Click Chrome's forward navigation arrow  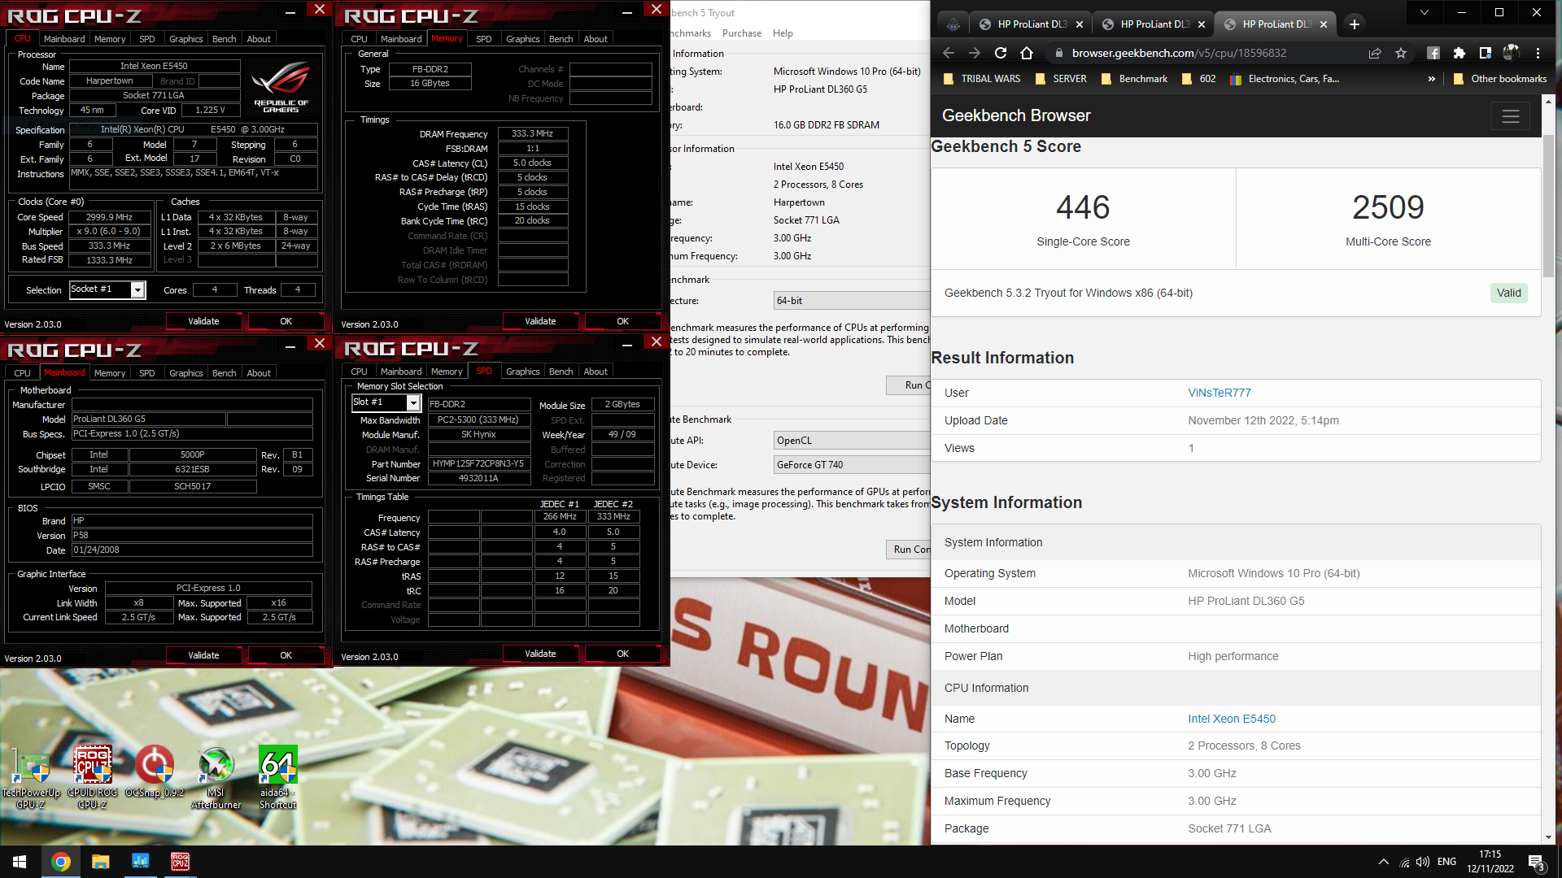pos(975,53)
